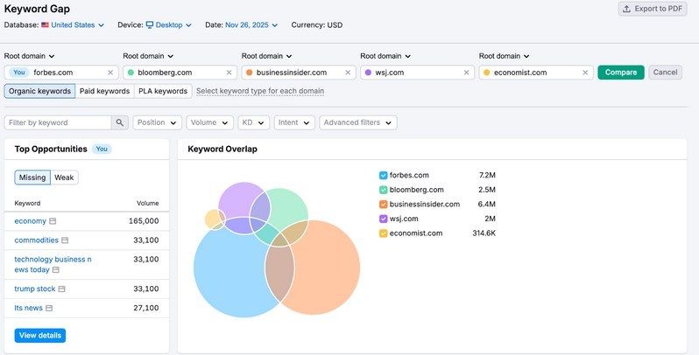699x355 pixels.
Task: Select the PLA keywords tab
Action: point(163,91)
